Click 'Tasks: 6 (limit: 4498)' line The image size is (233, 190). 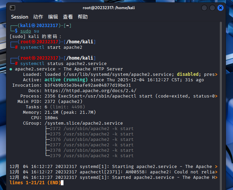tap(55, 107)
